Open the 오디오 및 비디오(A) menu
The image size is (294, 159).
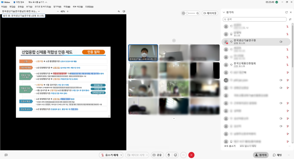[x=43, y=7]
